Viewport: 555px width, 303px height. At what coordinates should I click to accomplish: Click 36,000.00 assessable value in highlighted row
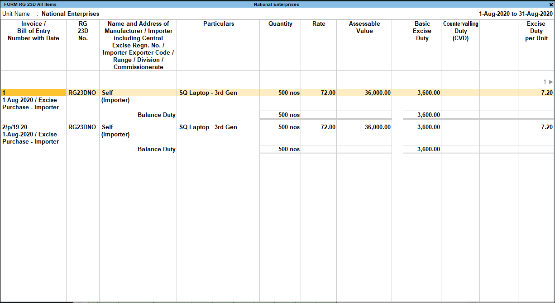pyautogui.click(x=378, y=93)
